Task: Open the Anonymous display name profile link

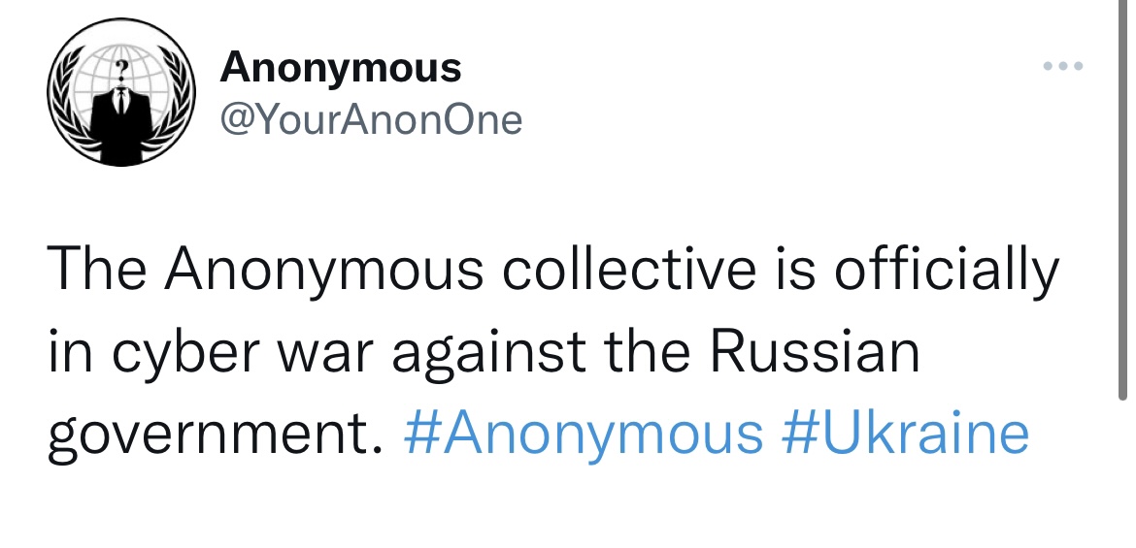Action: (x=341, y=67)
